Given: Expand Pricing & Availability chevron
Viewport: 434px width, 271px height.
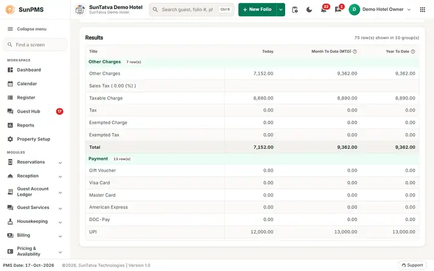Looking at the screenshot, I should (60, 252).
